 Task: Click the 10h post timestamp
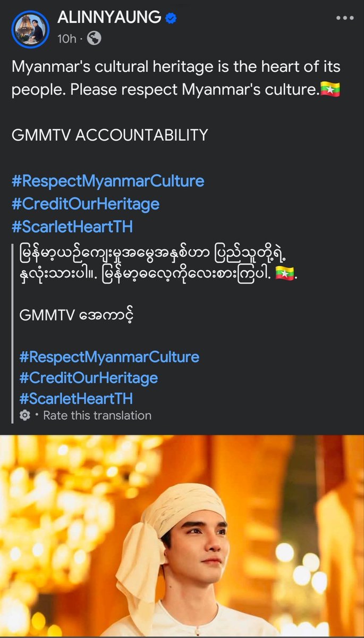66,39
